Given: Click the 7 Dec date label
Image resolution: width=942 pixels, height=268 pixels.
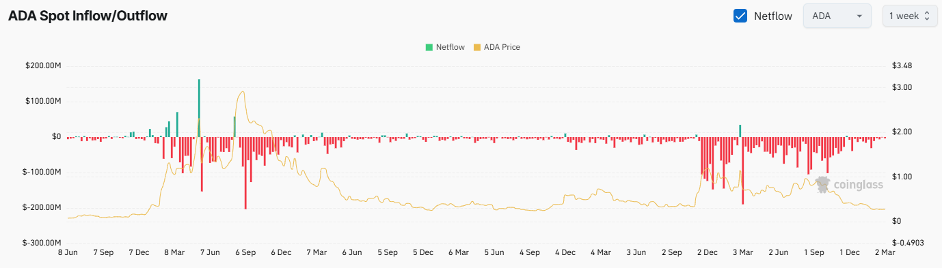Looking at the screenshot, I should coord(138,252).
